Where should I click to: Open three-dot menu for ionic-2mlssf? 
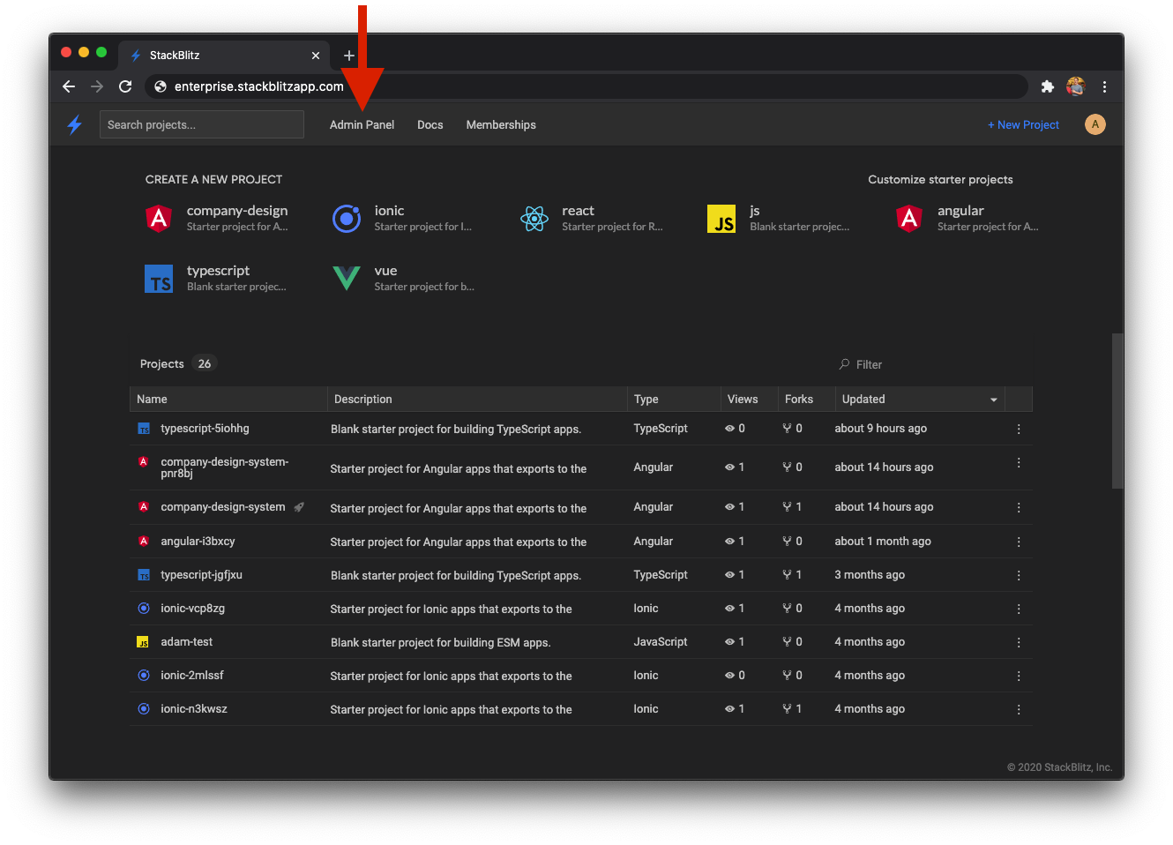1019,676
